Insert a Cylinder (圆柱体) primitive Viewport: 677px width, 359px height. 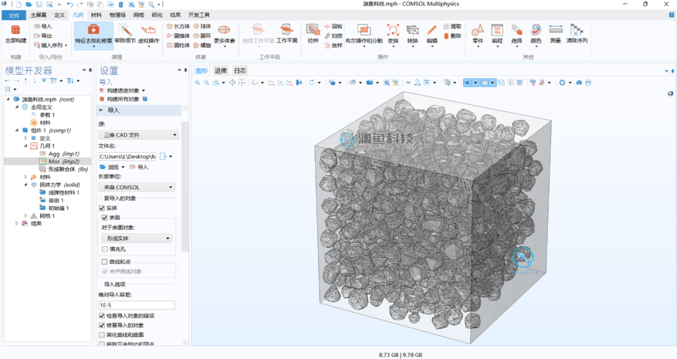pos(178,45)
